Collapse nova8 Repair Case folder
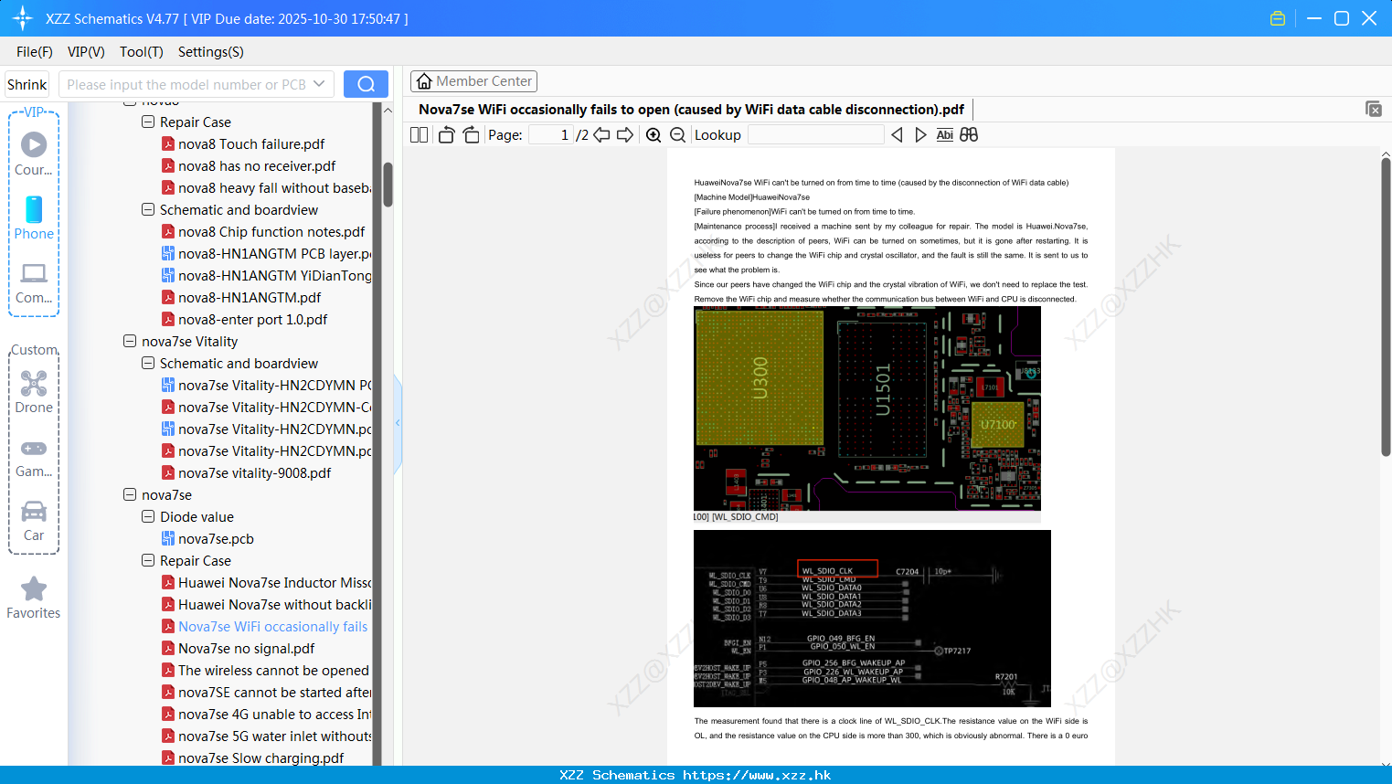Viewport: 1392px width, 784px height. [x=148, y=122]
